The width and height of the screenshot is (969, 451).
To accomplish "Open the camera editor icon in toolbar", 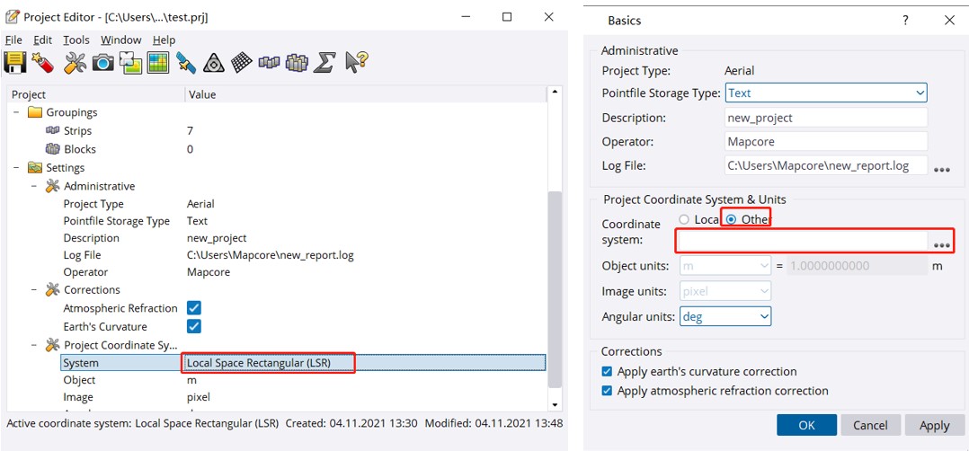I will (102, 62).
